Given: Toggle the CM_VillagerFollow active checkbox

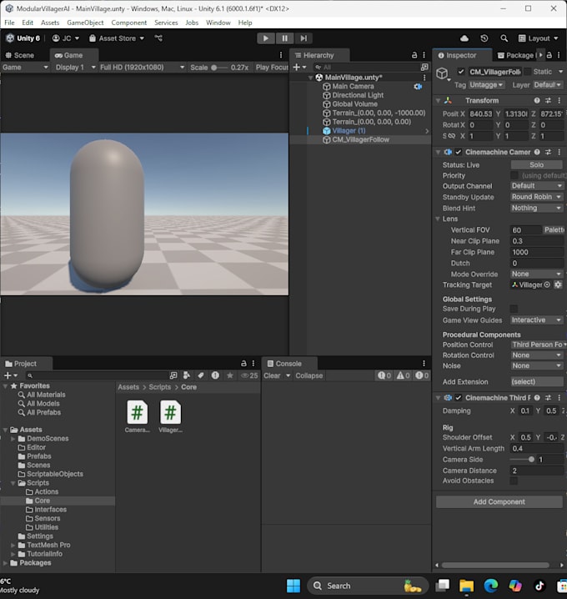Looking at the screenshot, I should 461,72.
